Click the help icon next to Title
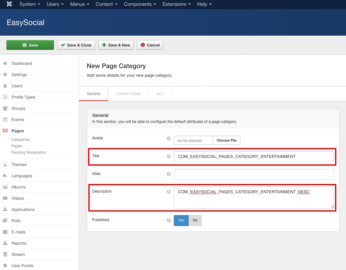346x270 pixels. 169,156
